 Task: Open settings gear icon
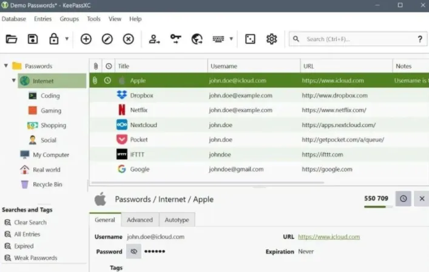pos(271,39)
